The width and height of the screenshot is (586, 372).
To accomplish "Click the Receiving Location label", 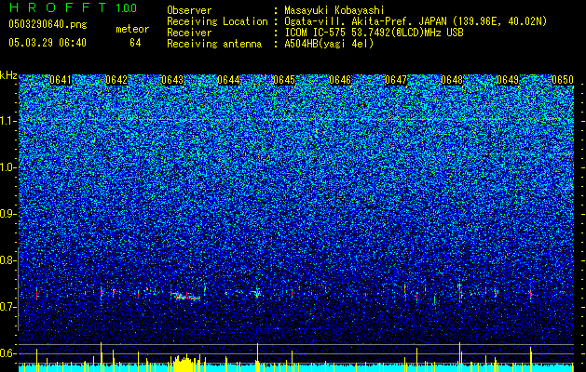I will point(217,21).
